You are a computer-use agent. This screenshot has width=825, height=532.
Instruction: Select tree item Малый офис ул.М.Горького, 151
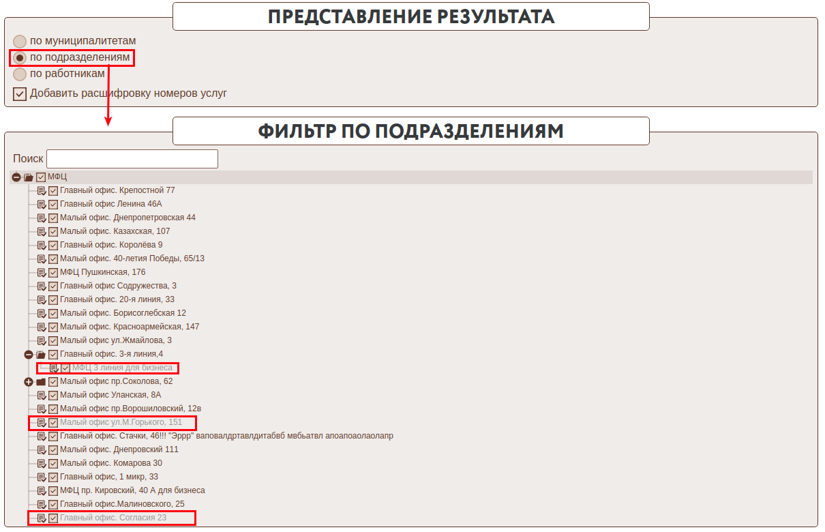click(121, 423)
